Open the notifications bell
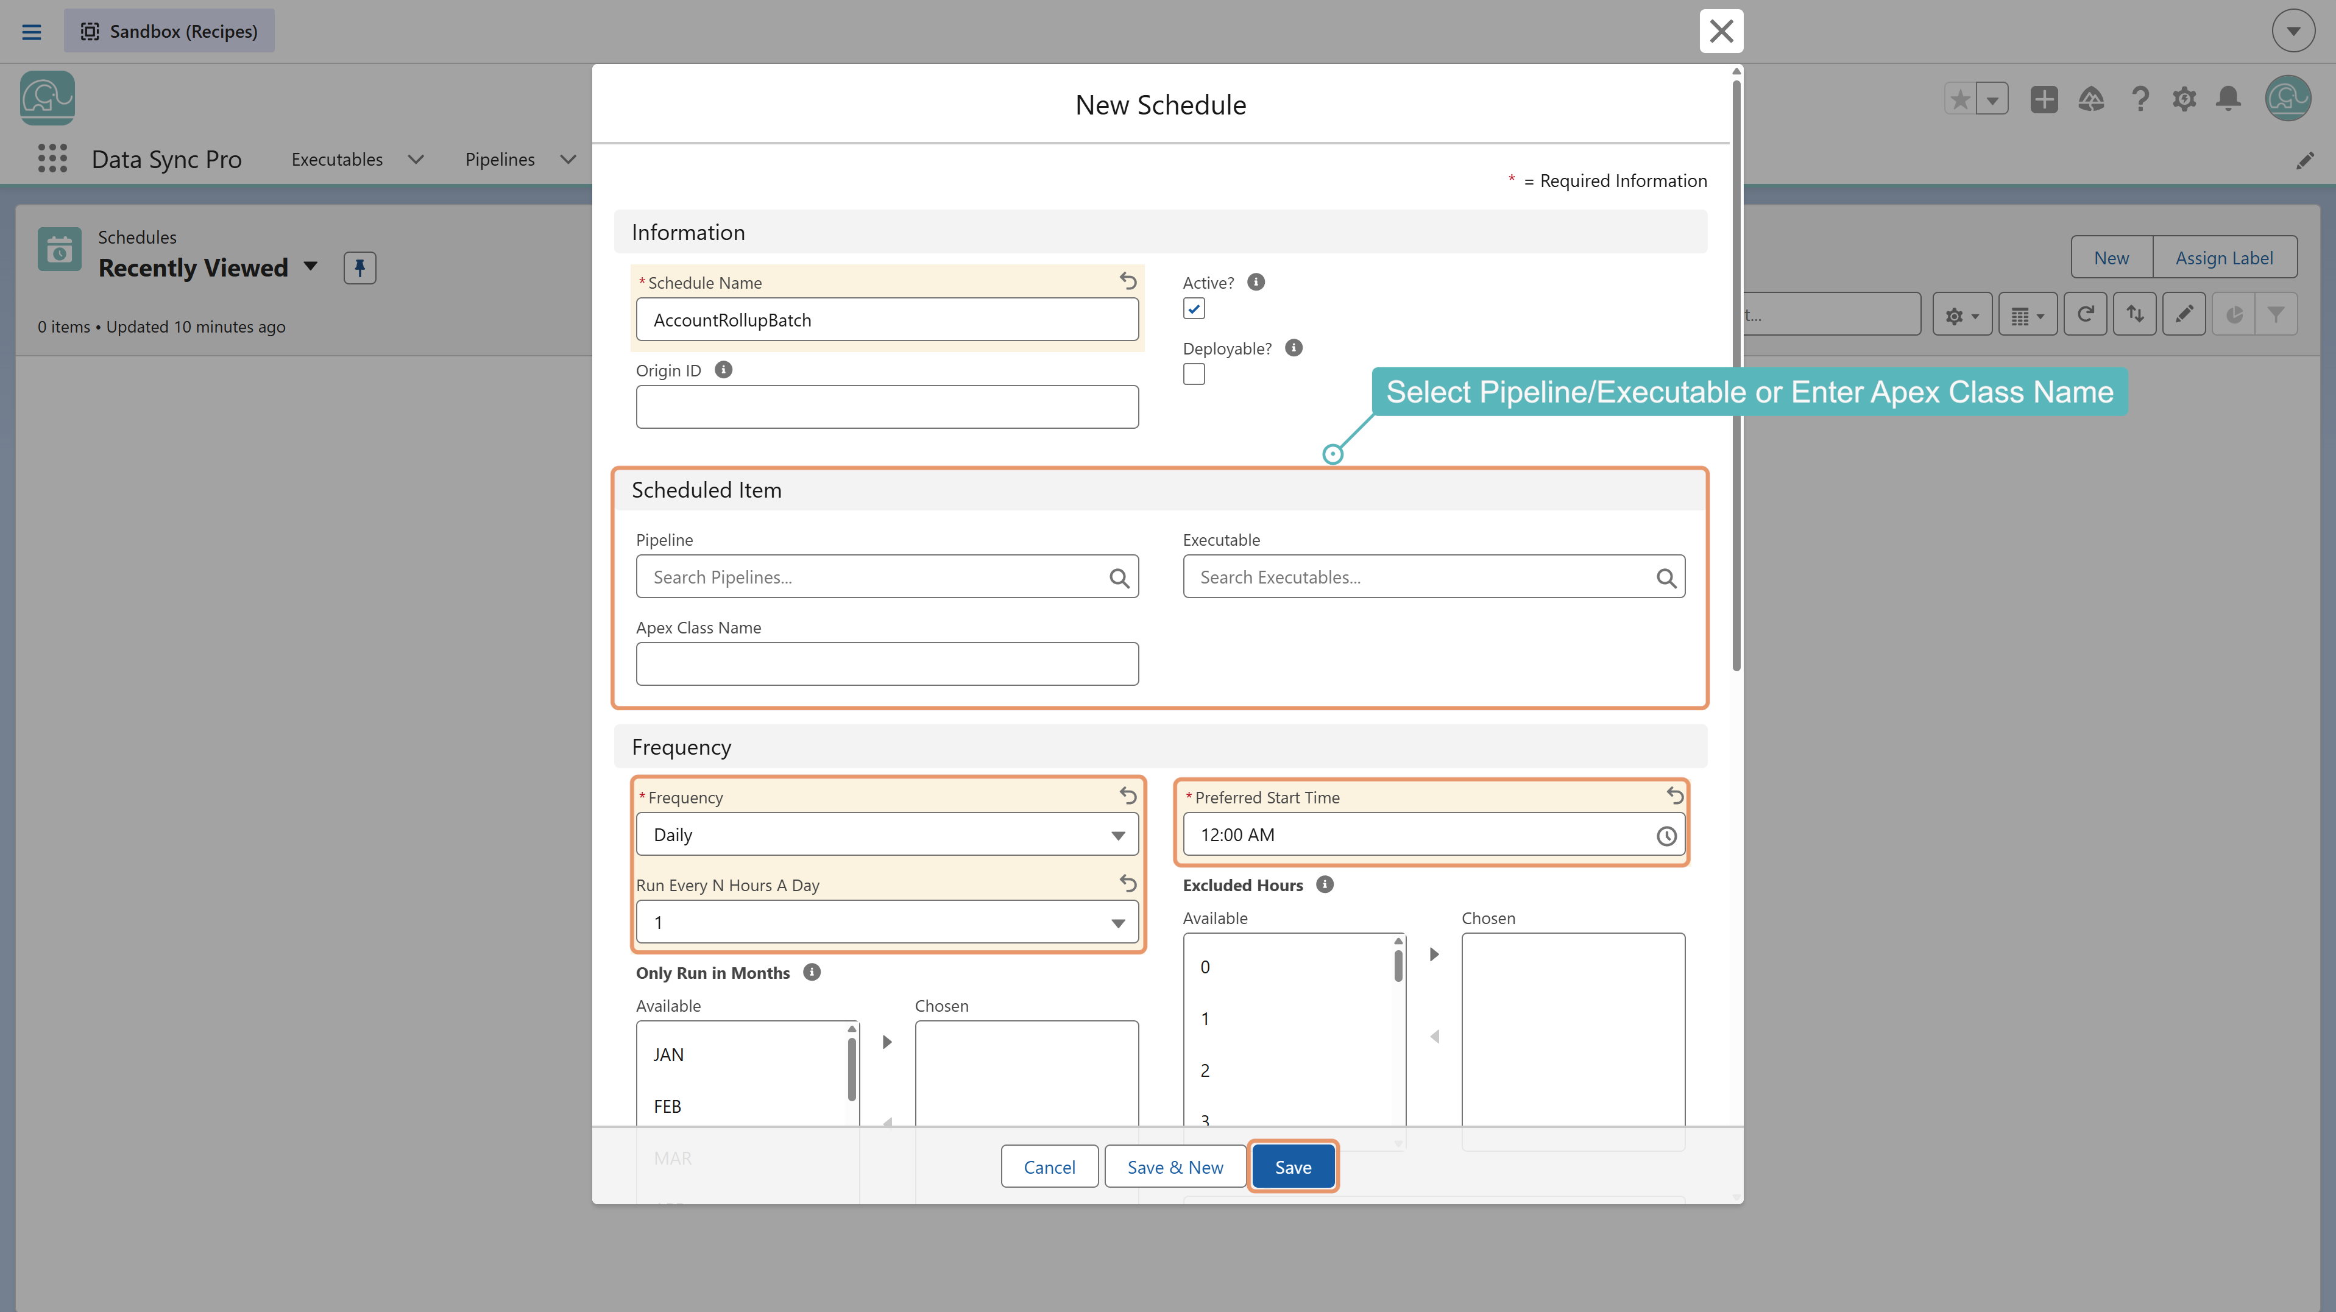This screenshot has width=2336, height=1312. click(2228, 99)
